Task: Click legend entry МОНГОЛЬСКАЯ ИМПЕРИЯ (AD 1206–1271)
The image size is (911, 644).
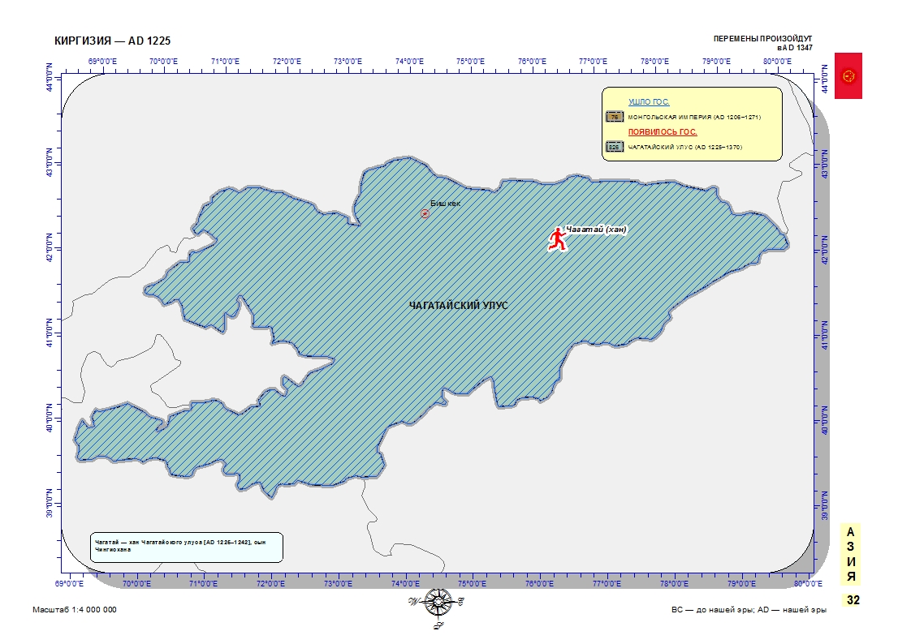Action: pyautogui.click(x=694, y=117)
